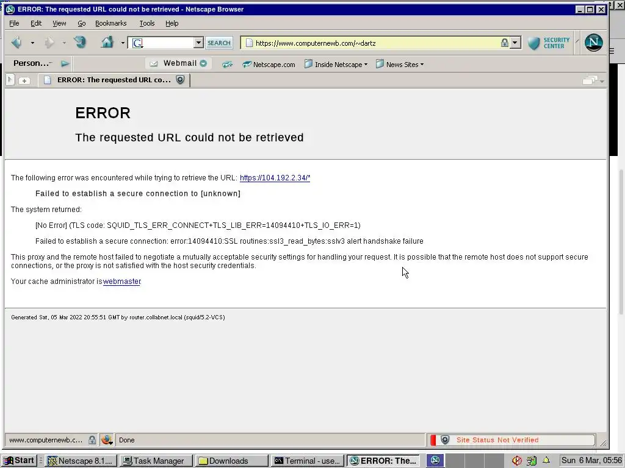Viewport: 625px width, 468px height.
Task: Click the red volume tray icon
Action: (517, 461)
